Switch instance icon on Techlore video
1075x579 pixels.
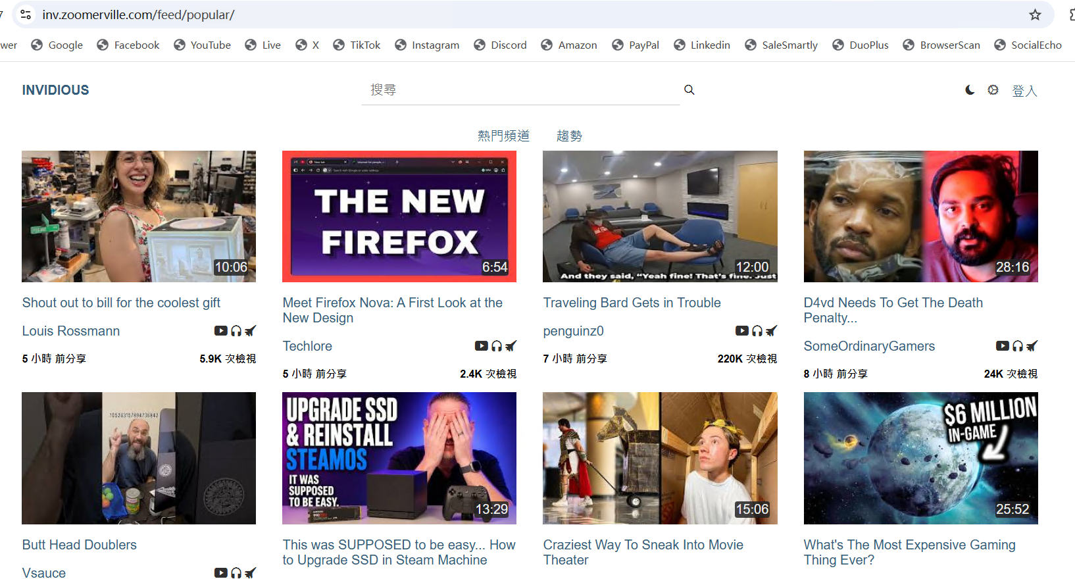(x=511, y=346)
